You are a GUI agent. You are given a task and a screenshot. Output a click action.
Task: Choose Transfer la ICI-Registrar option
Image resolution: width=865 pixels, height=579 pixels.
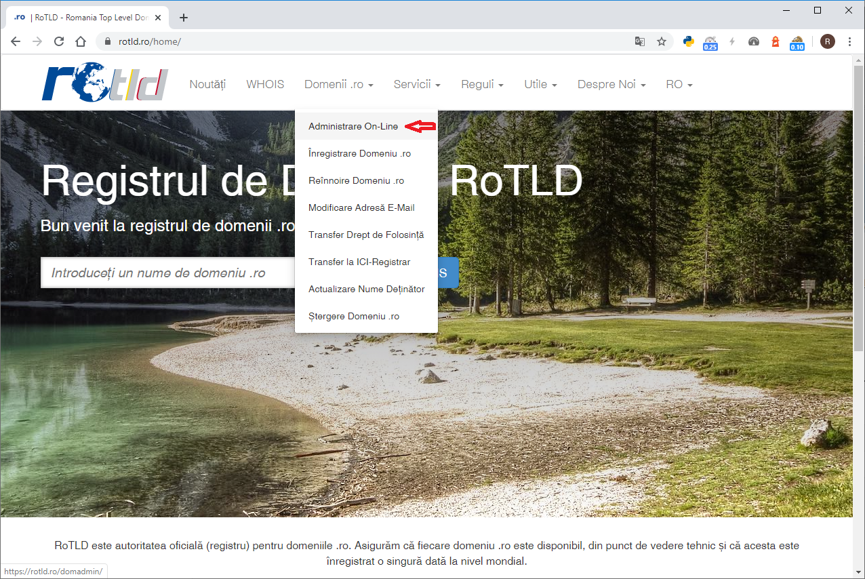[359, 262]
